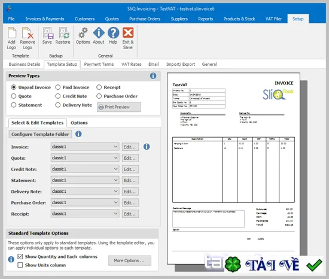Select Paid Invoice preview type
The width and height of the screenshot is (329, 279).
[58, 87]
